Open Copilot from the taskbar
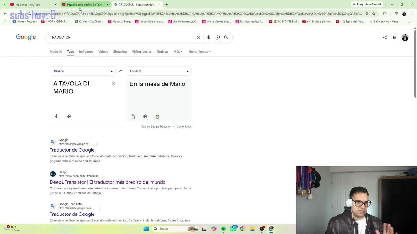 click(x=214, y=229)
